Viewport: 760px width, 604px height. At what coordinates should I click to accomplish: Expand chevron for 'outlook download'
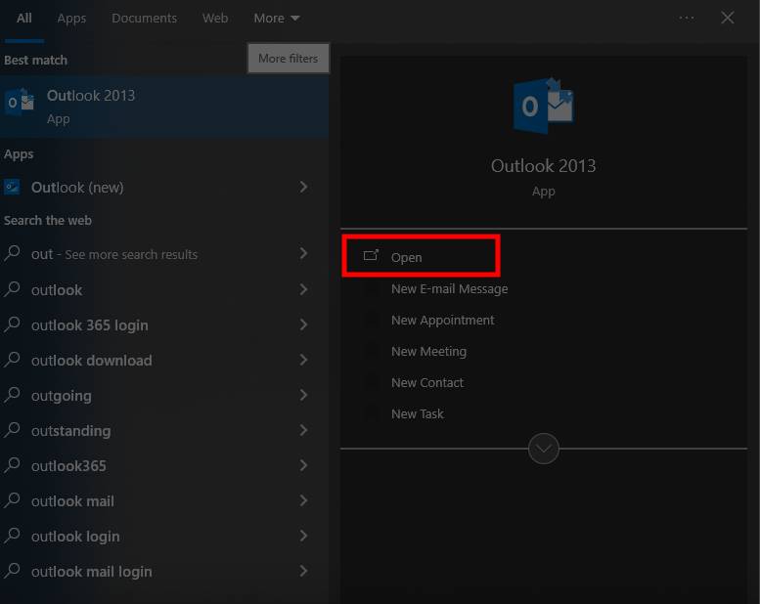tap(304, 360)
